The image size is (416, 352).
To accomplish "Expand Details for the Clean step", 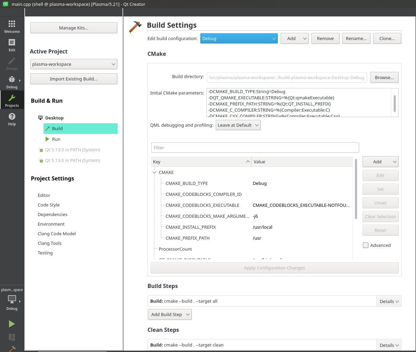I will coord(389,345).
